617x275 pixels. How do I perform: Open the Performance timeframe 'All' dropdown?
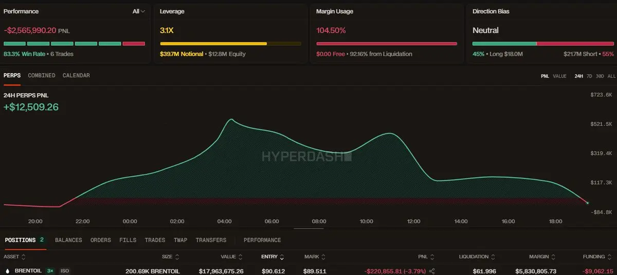click(x=139, y=11)
